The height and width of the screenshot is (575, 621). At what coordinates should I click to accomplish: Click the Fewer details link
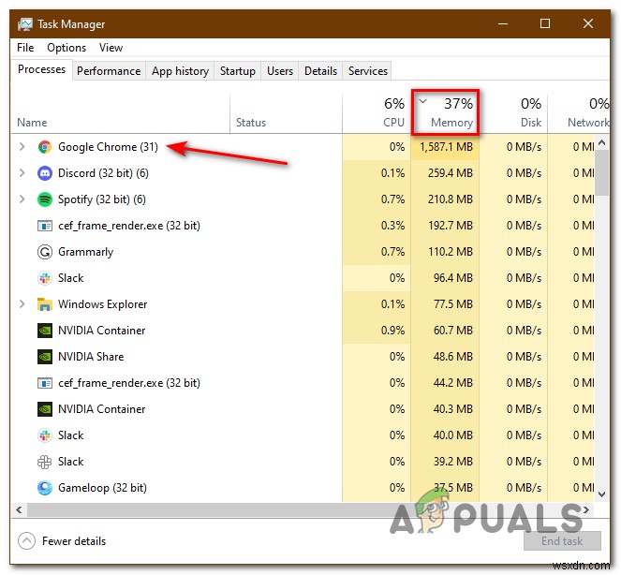pos(74,541)
